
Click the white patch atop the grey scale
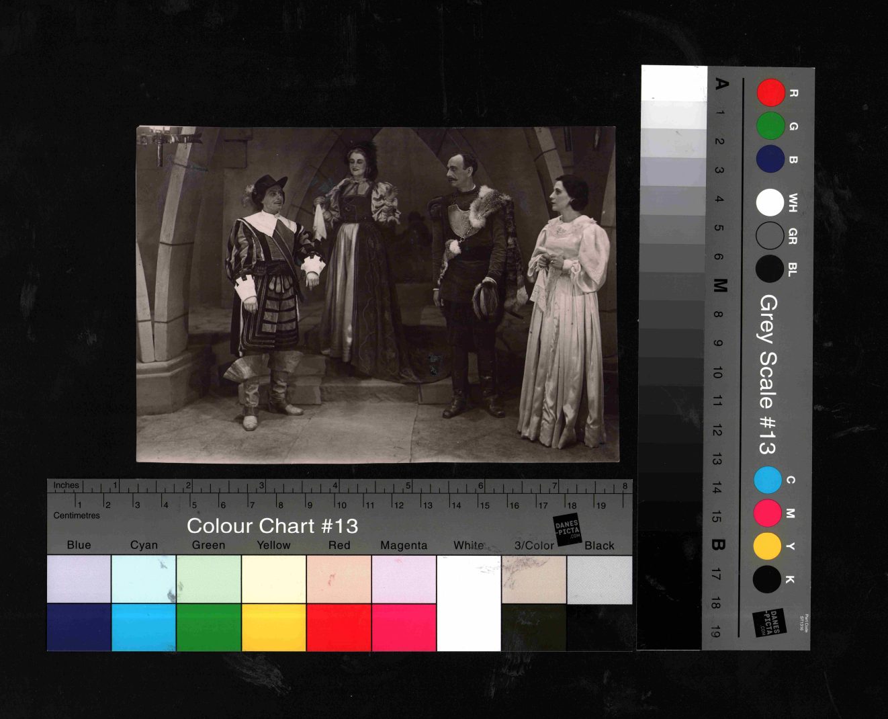click(x=674, y=83)
